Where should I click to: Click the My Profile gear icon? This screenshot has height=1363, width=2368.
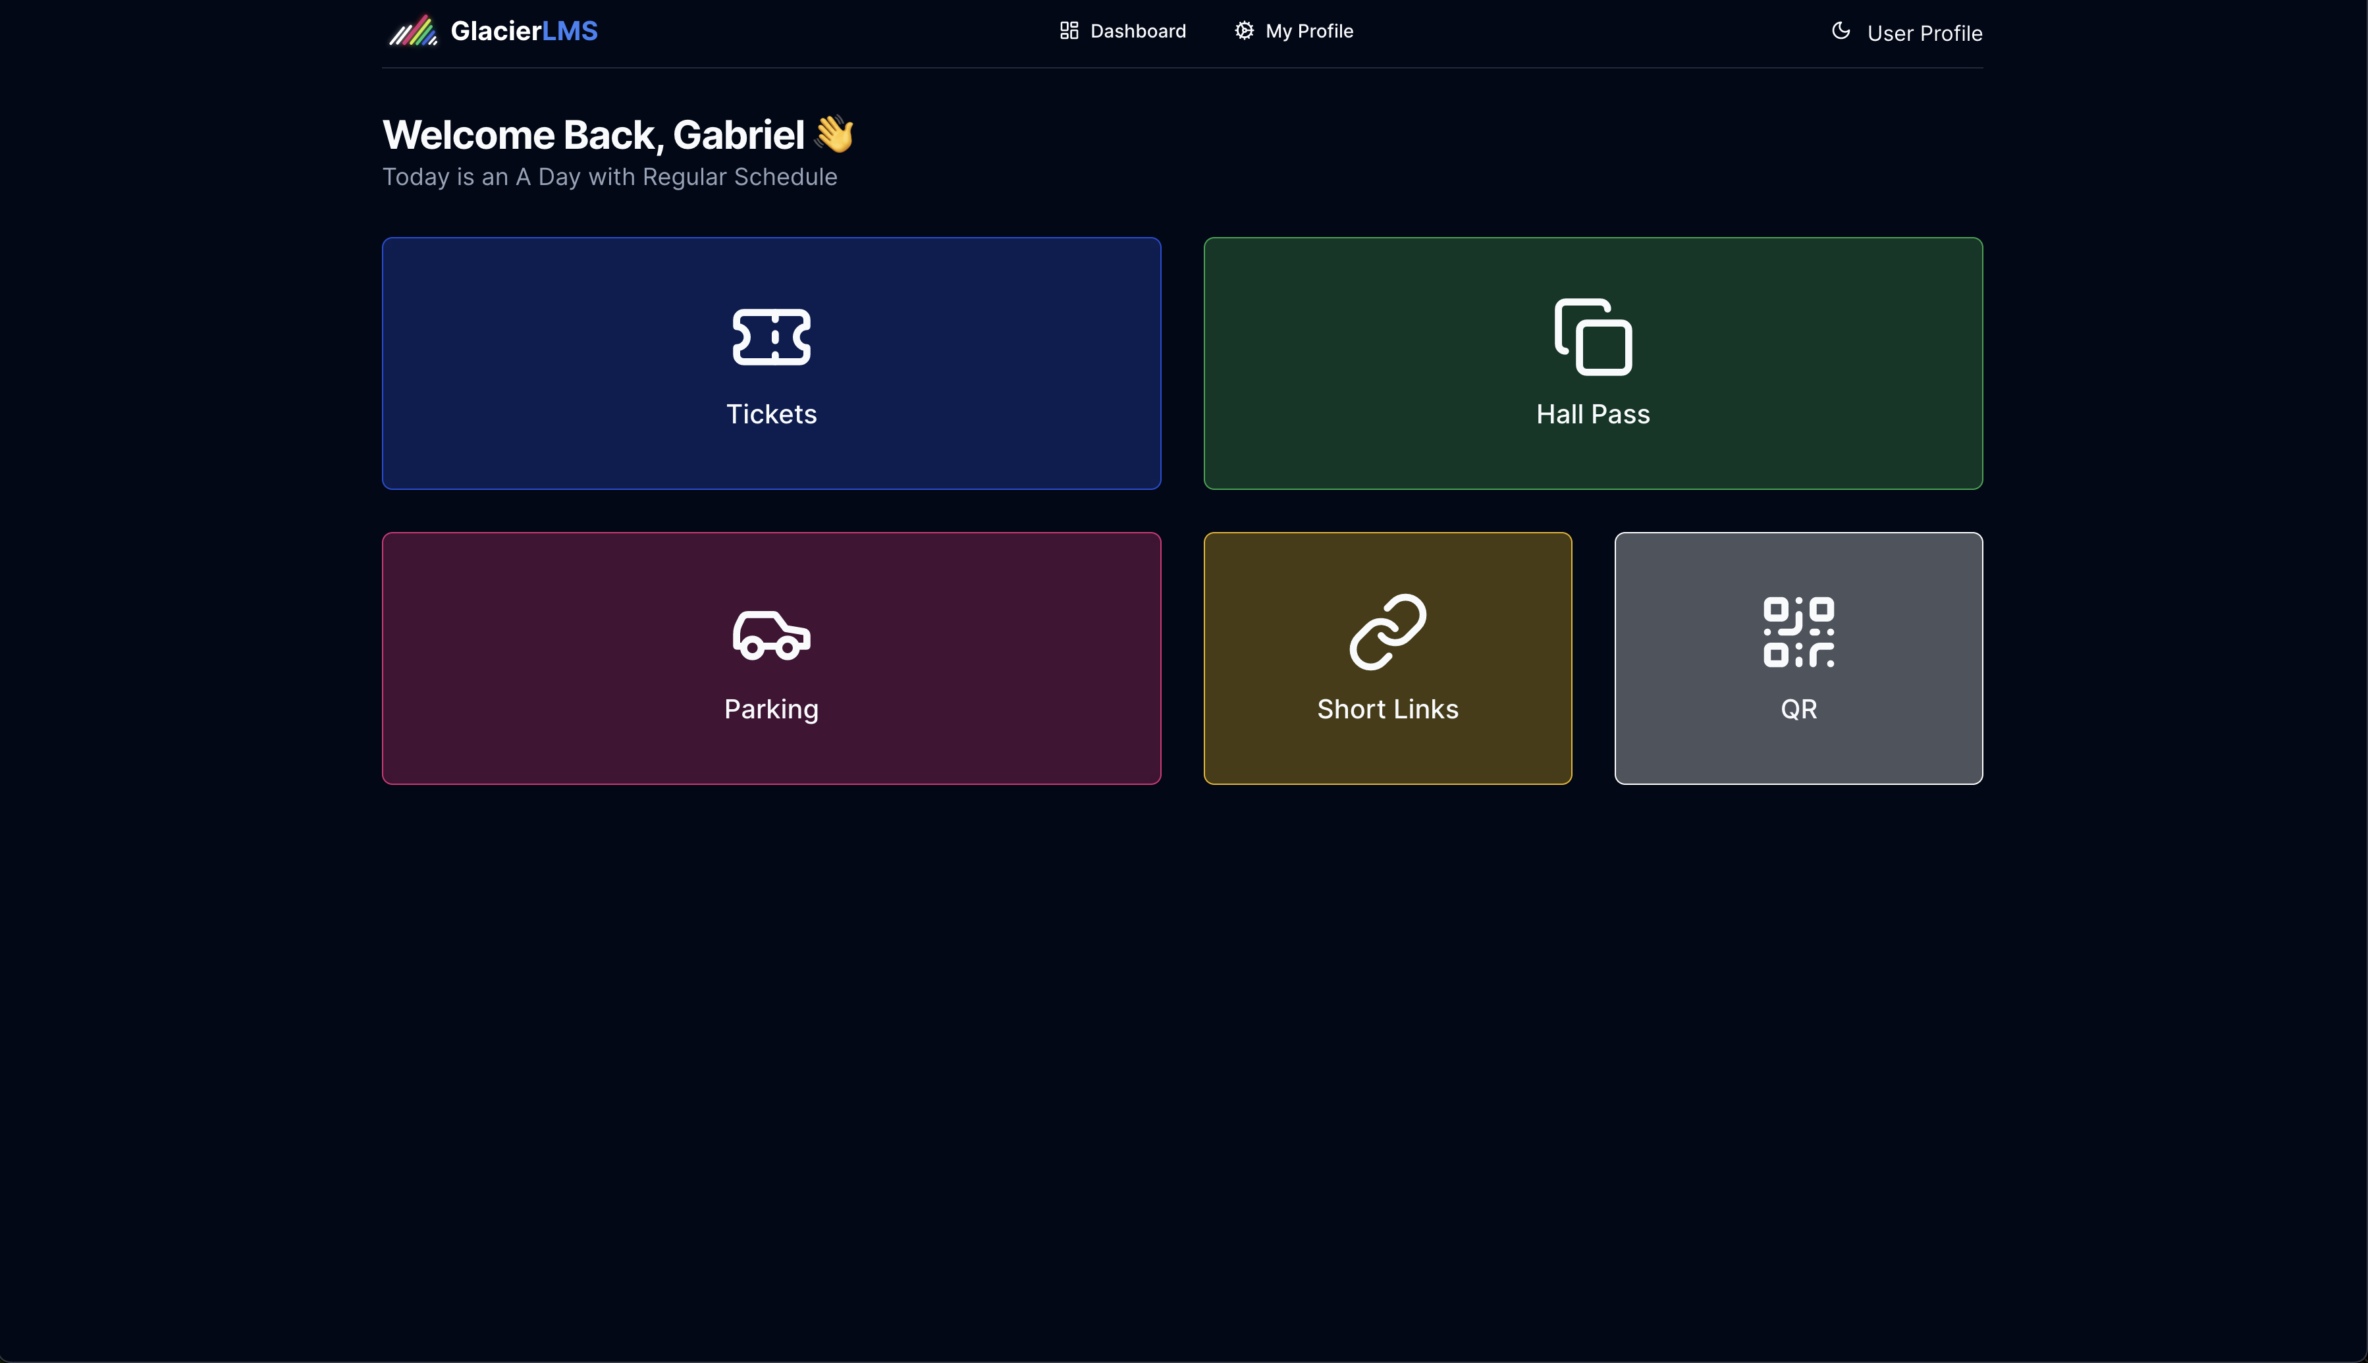coord(1244,31)
